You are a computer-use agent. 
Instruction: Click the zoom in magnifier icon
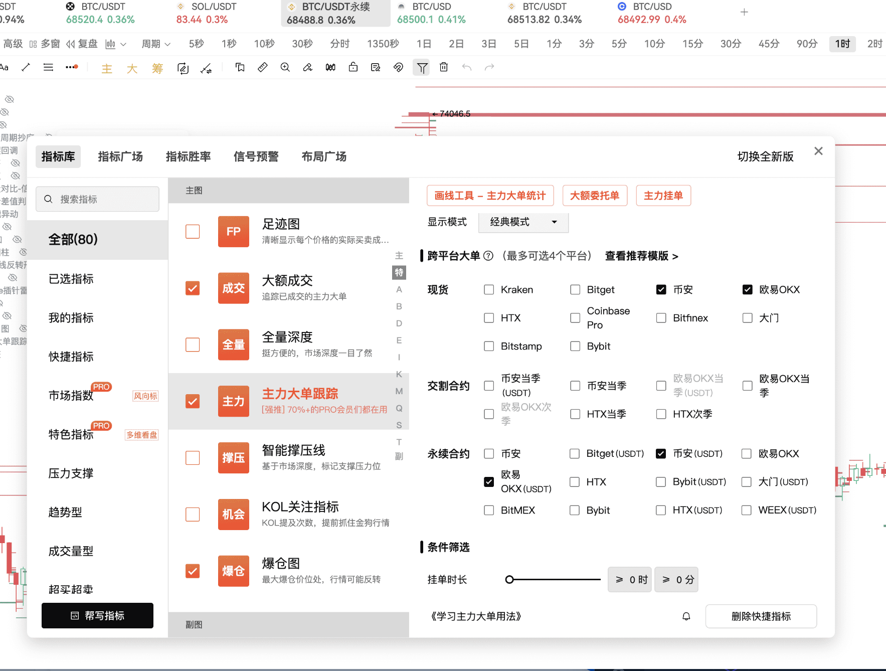(x=285, y=67)
